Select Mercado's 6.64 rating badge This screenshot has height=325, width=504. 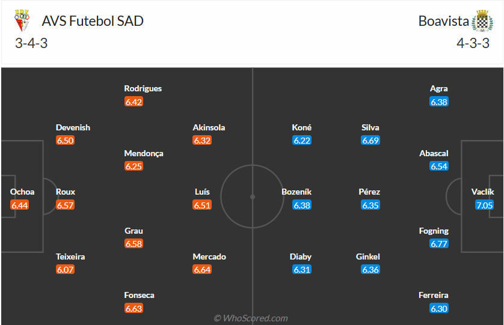coord(202,270)
